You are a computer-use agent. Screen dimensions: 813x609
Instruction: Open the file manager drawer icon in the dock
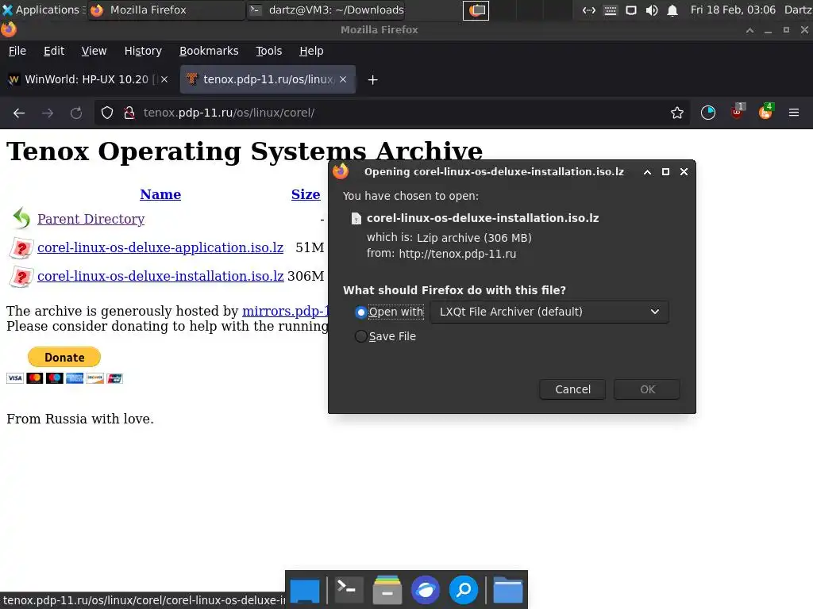click(387, 590)
